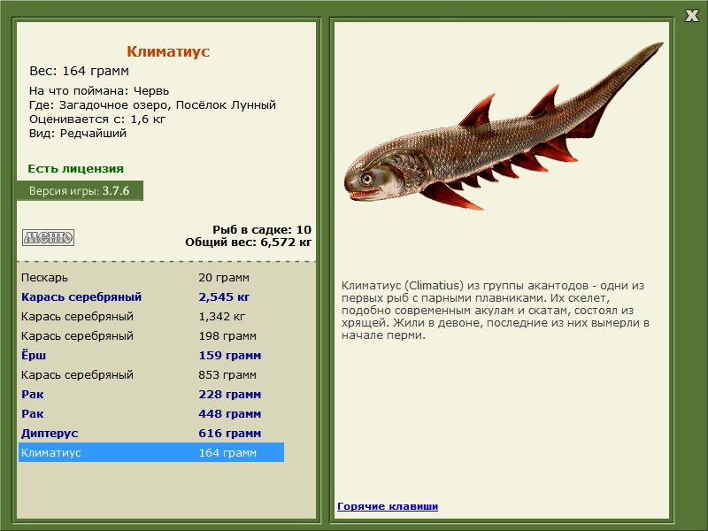Viewport: 708px width, 531px height.
Task: Close the fish info window with X
Action: pyautogui.click(x=691, y=16)
